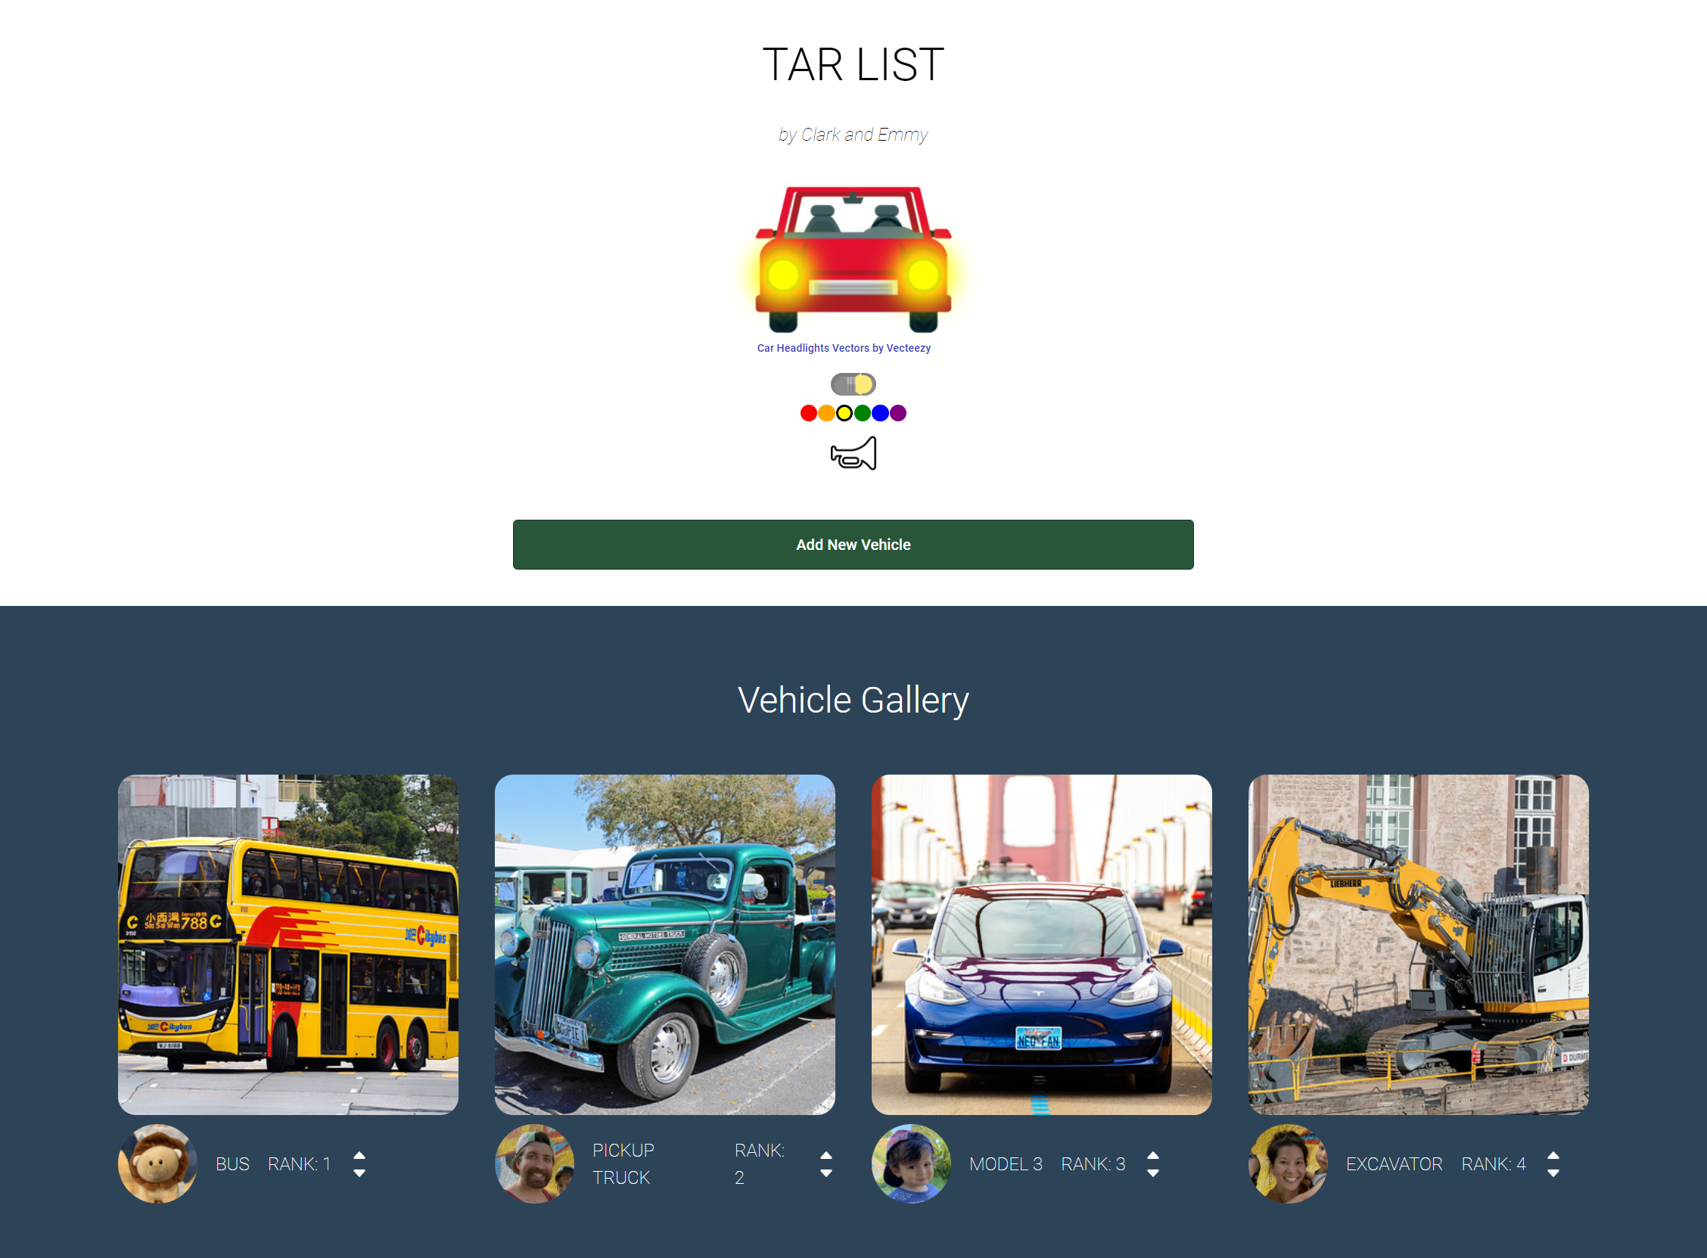
Task: Click the Add New Vehicle button
Action: click(x=853, y=545)
